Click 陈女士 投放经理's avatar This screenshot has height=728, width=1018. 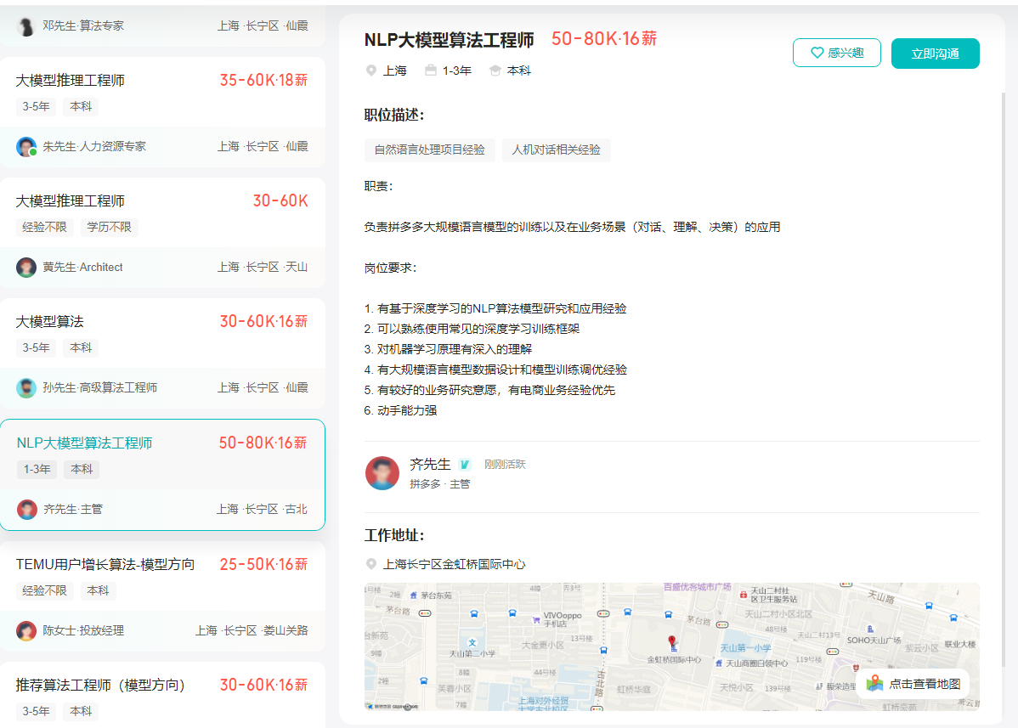(x=26, y=630)
